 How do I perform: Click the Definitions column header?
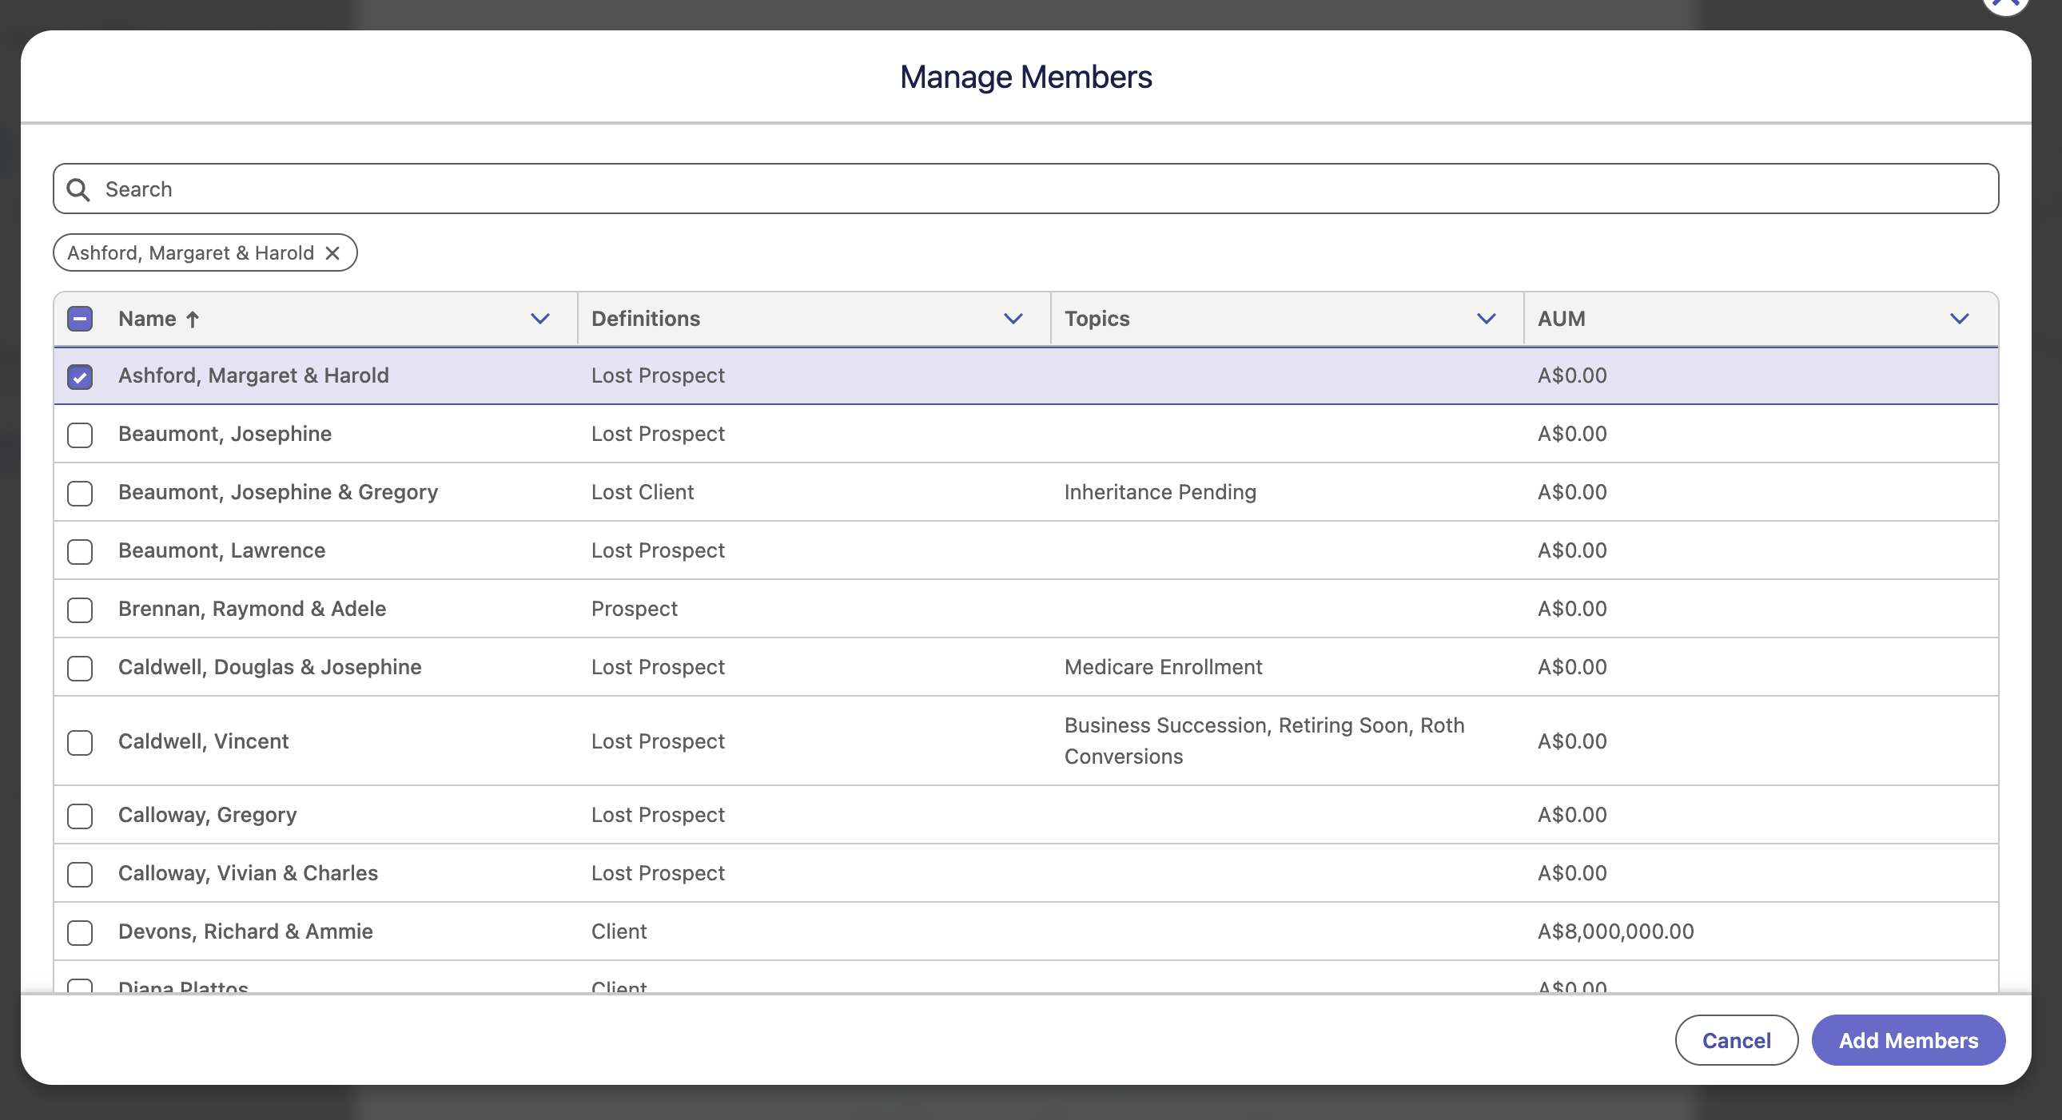point(646,319)
